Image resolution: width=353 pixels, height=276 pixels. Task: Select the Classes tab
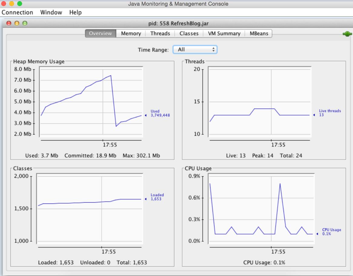189,34
